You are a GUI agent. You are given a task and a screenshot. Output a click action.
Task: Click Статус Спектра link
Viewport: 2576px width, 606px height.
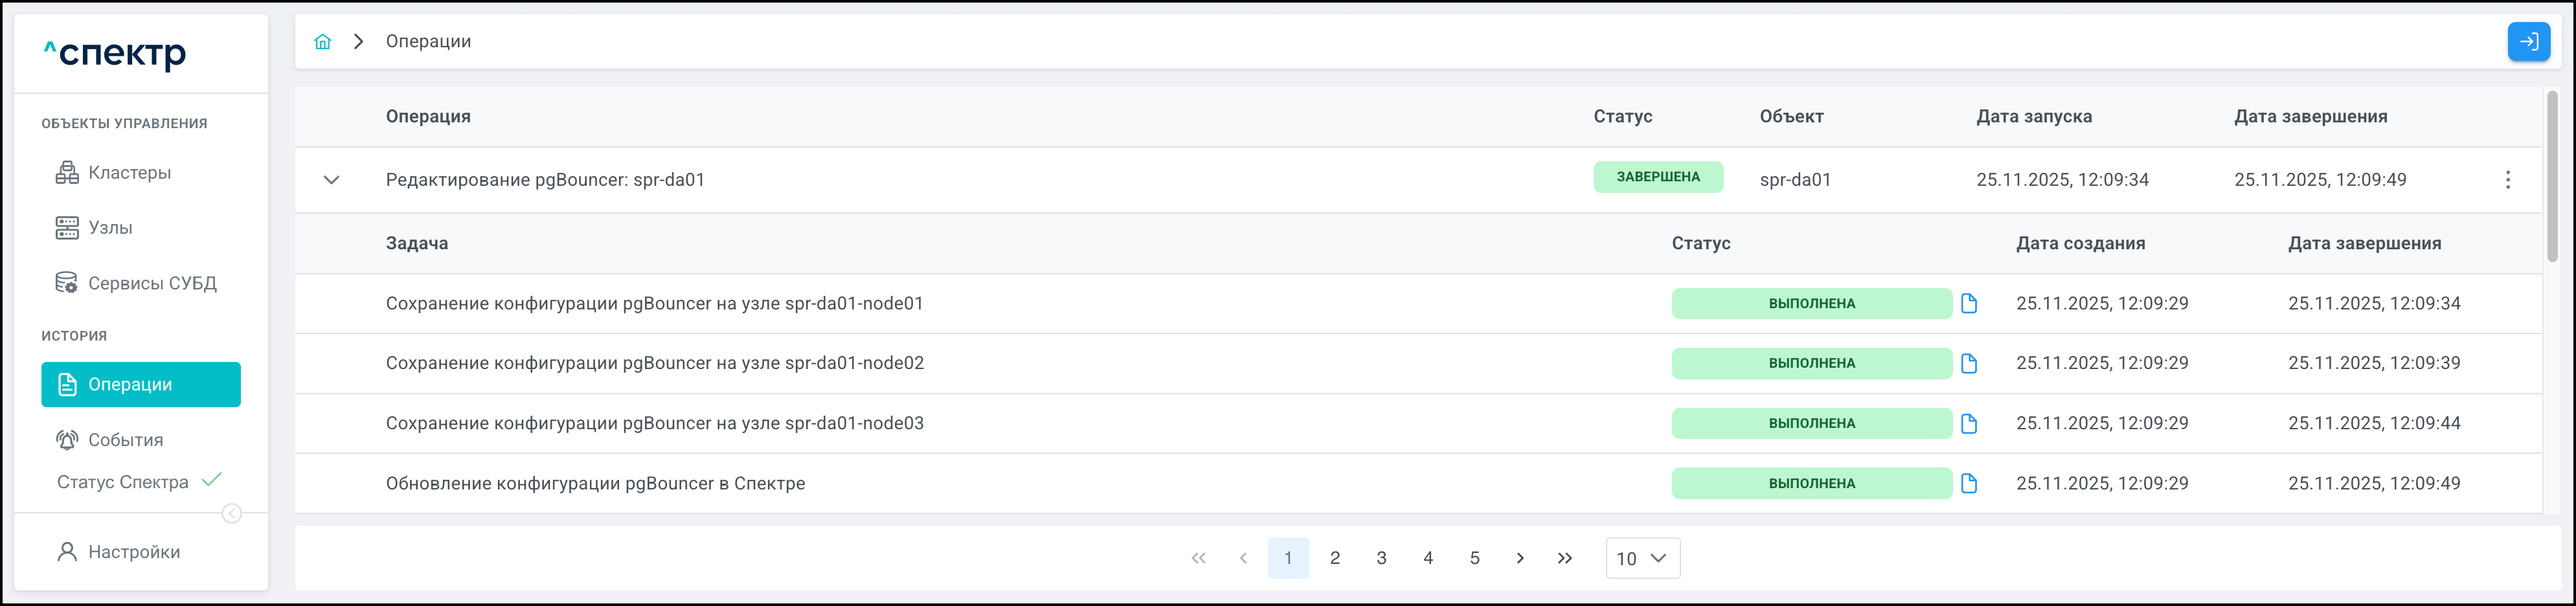pyautogui.click(x=123, y=482)
